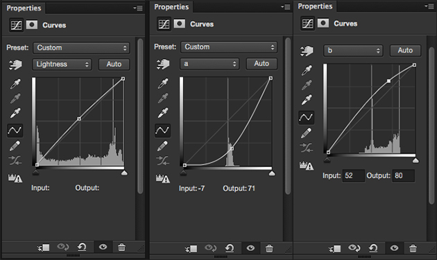Reset adjustment defaults in the Lightness panel
Image resolution: width=437 pixels, height=260 pixels.
pyautogui.click(x=82, y=247)
